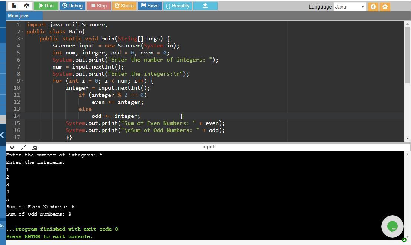Collapse the class Main fold arrow on line 2
This screenshot has width=411, height=245.
click(23, 32)
